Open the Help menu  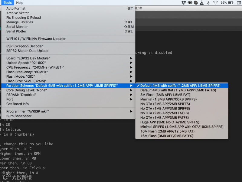(x=20, y=3)
